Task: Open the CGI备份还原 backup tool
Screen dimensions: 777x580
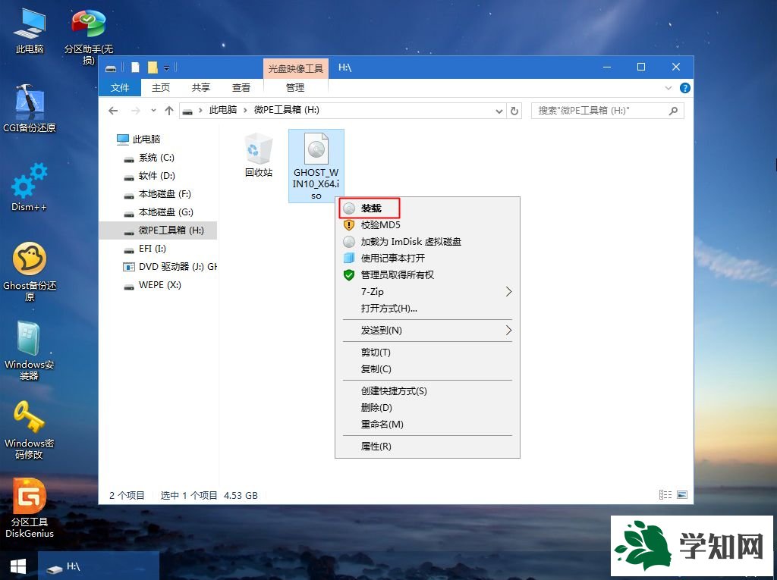Action: pos(29,106)
